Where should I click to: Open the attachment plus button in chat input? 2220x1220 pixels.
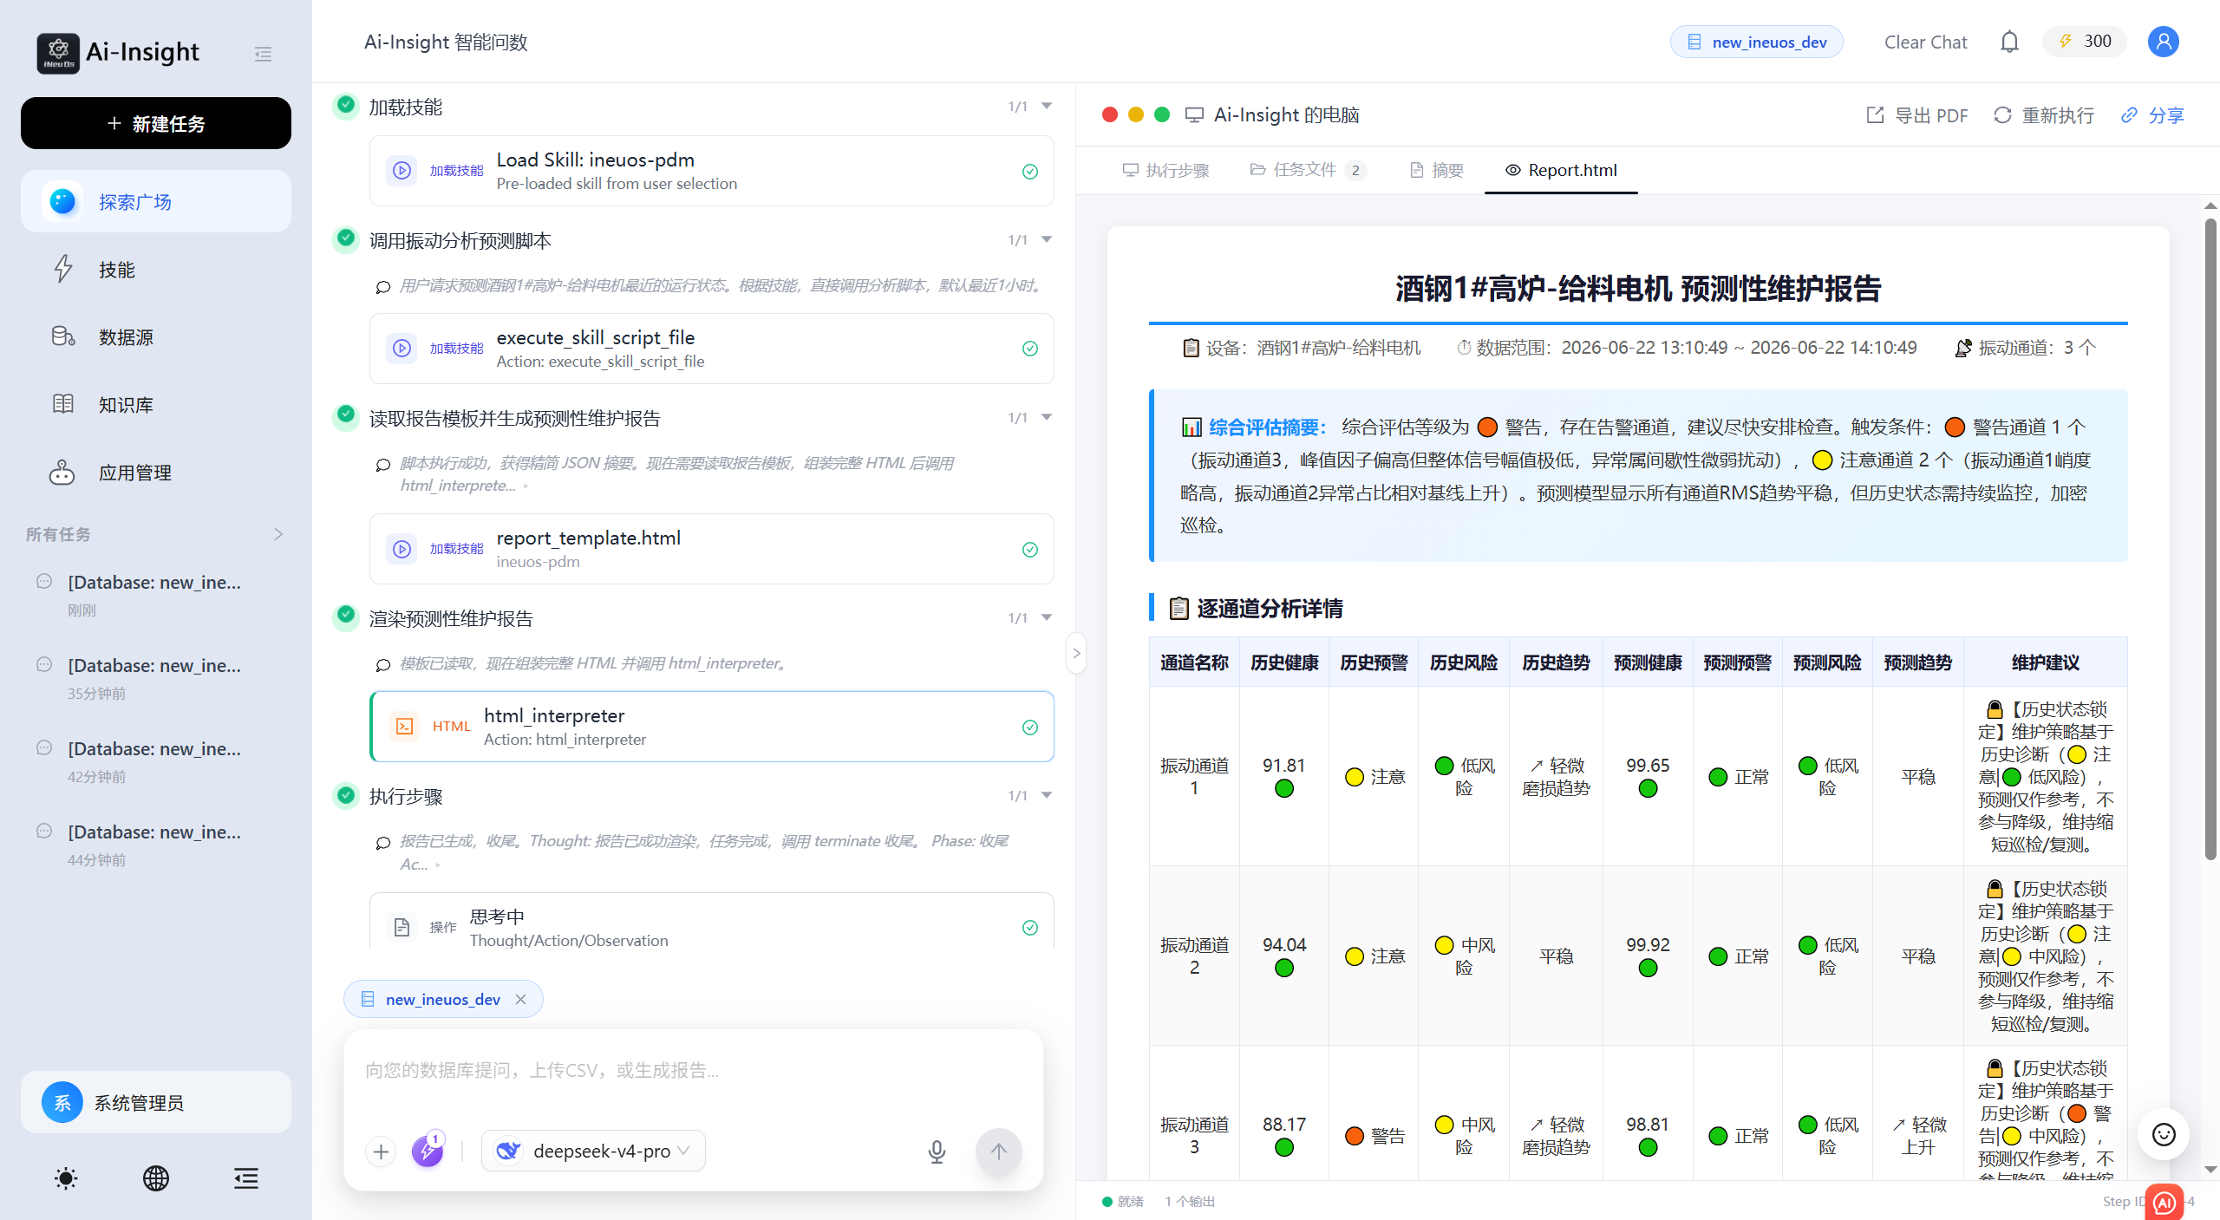click(381, 1151)
